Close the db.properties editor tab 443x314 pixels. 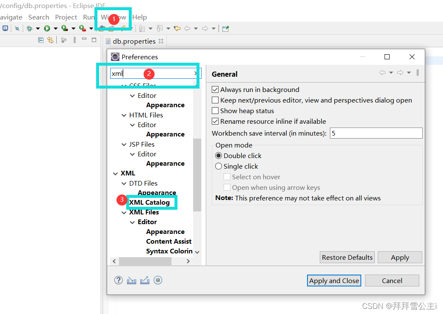[161, 41]
